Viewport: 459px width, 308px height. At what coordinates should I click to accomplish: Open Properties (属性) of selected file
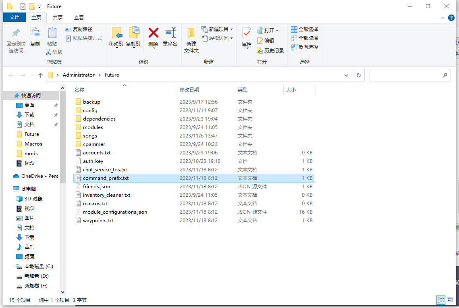(x=247, y=37)
